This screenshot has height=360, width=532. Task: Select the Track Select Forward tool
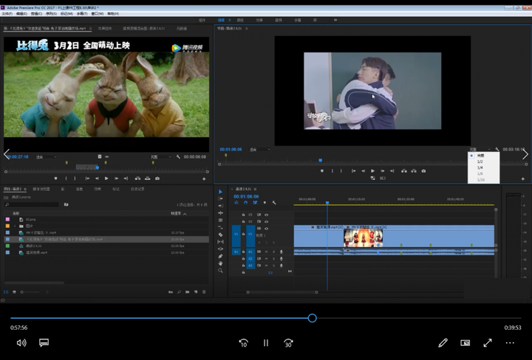coord(220,198)
